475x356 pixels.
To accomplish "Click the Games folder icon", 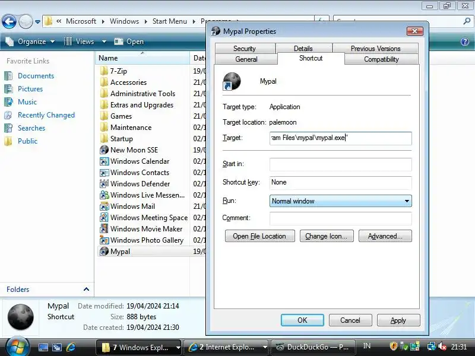I will click(x=104, y=116).
